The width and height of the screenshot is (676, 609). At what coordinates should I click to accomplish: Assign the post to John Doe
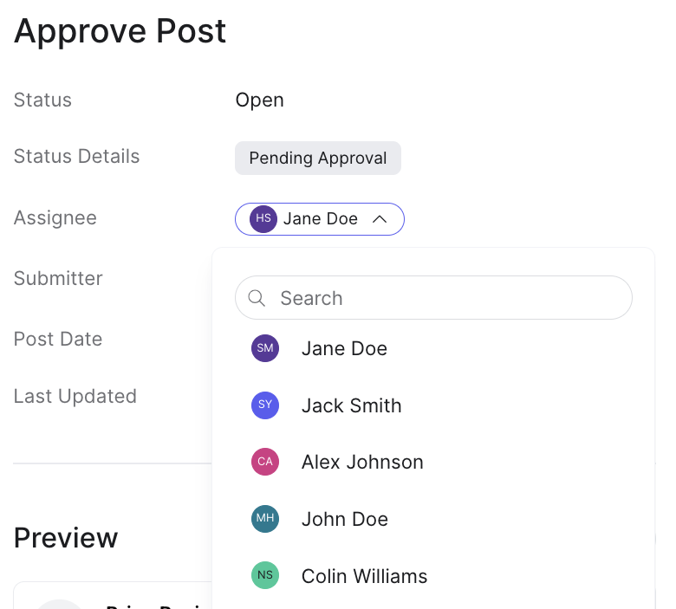click(344, 519)
